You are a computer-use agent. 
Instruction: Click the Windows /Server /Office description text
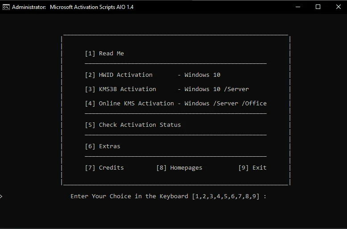coord(226,104)
